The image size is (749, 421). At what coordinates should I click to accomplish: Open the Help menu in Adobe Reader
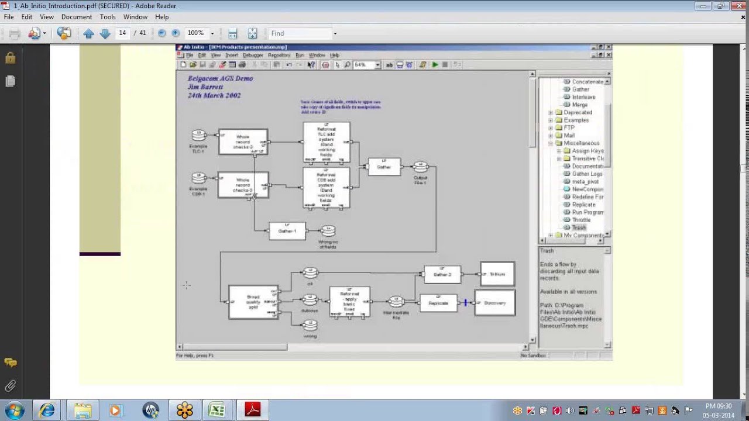coord(162,17)
